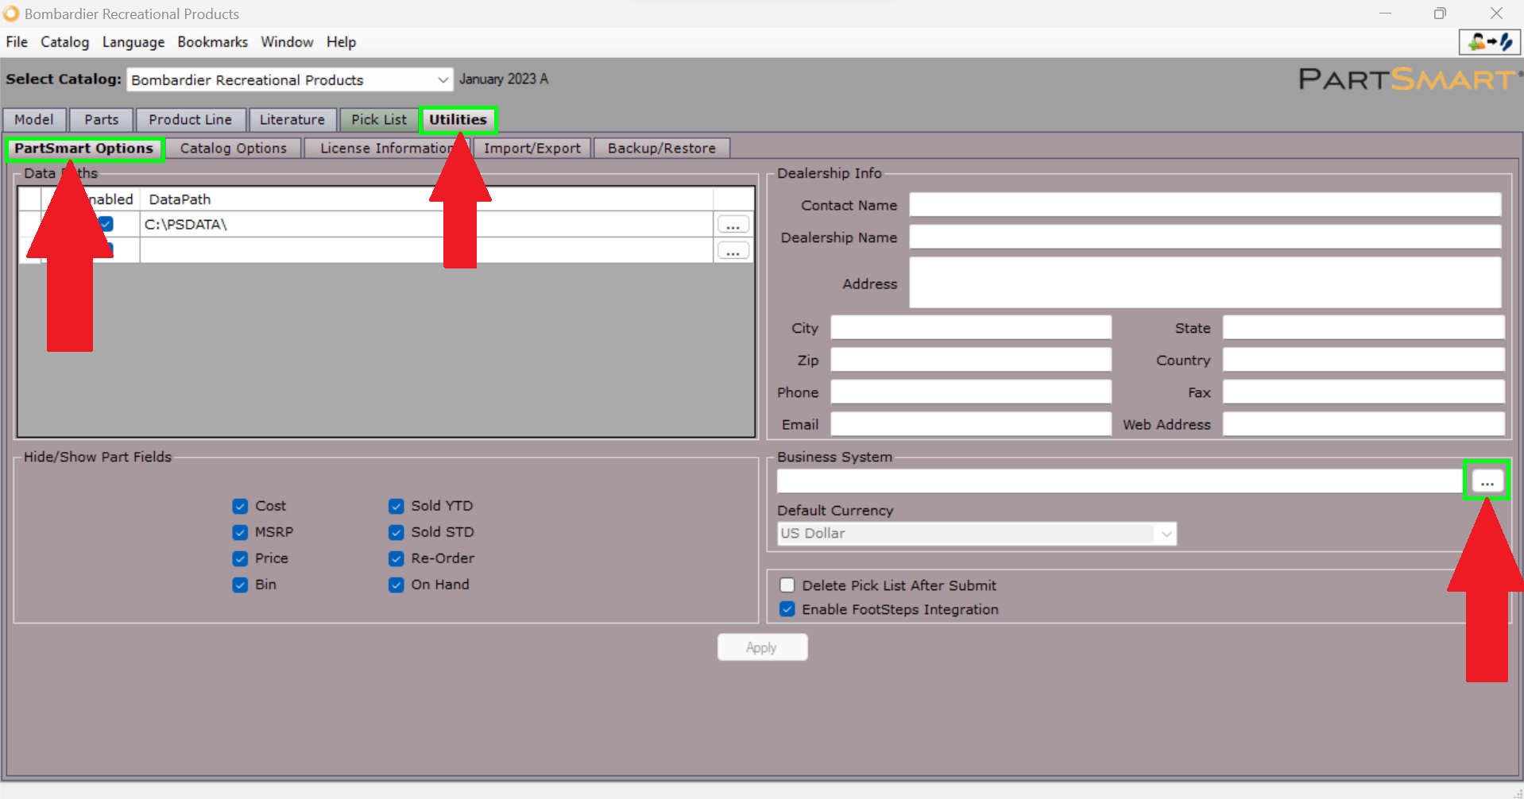This screenshot has width=1524, height=799.
Task: Focus the Address text box
Action: (x=1205, y=283)
